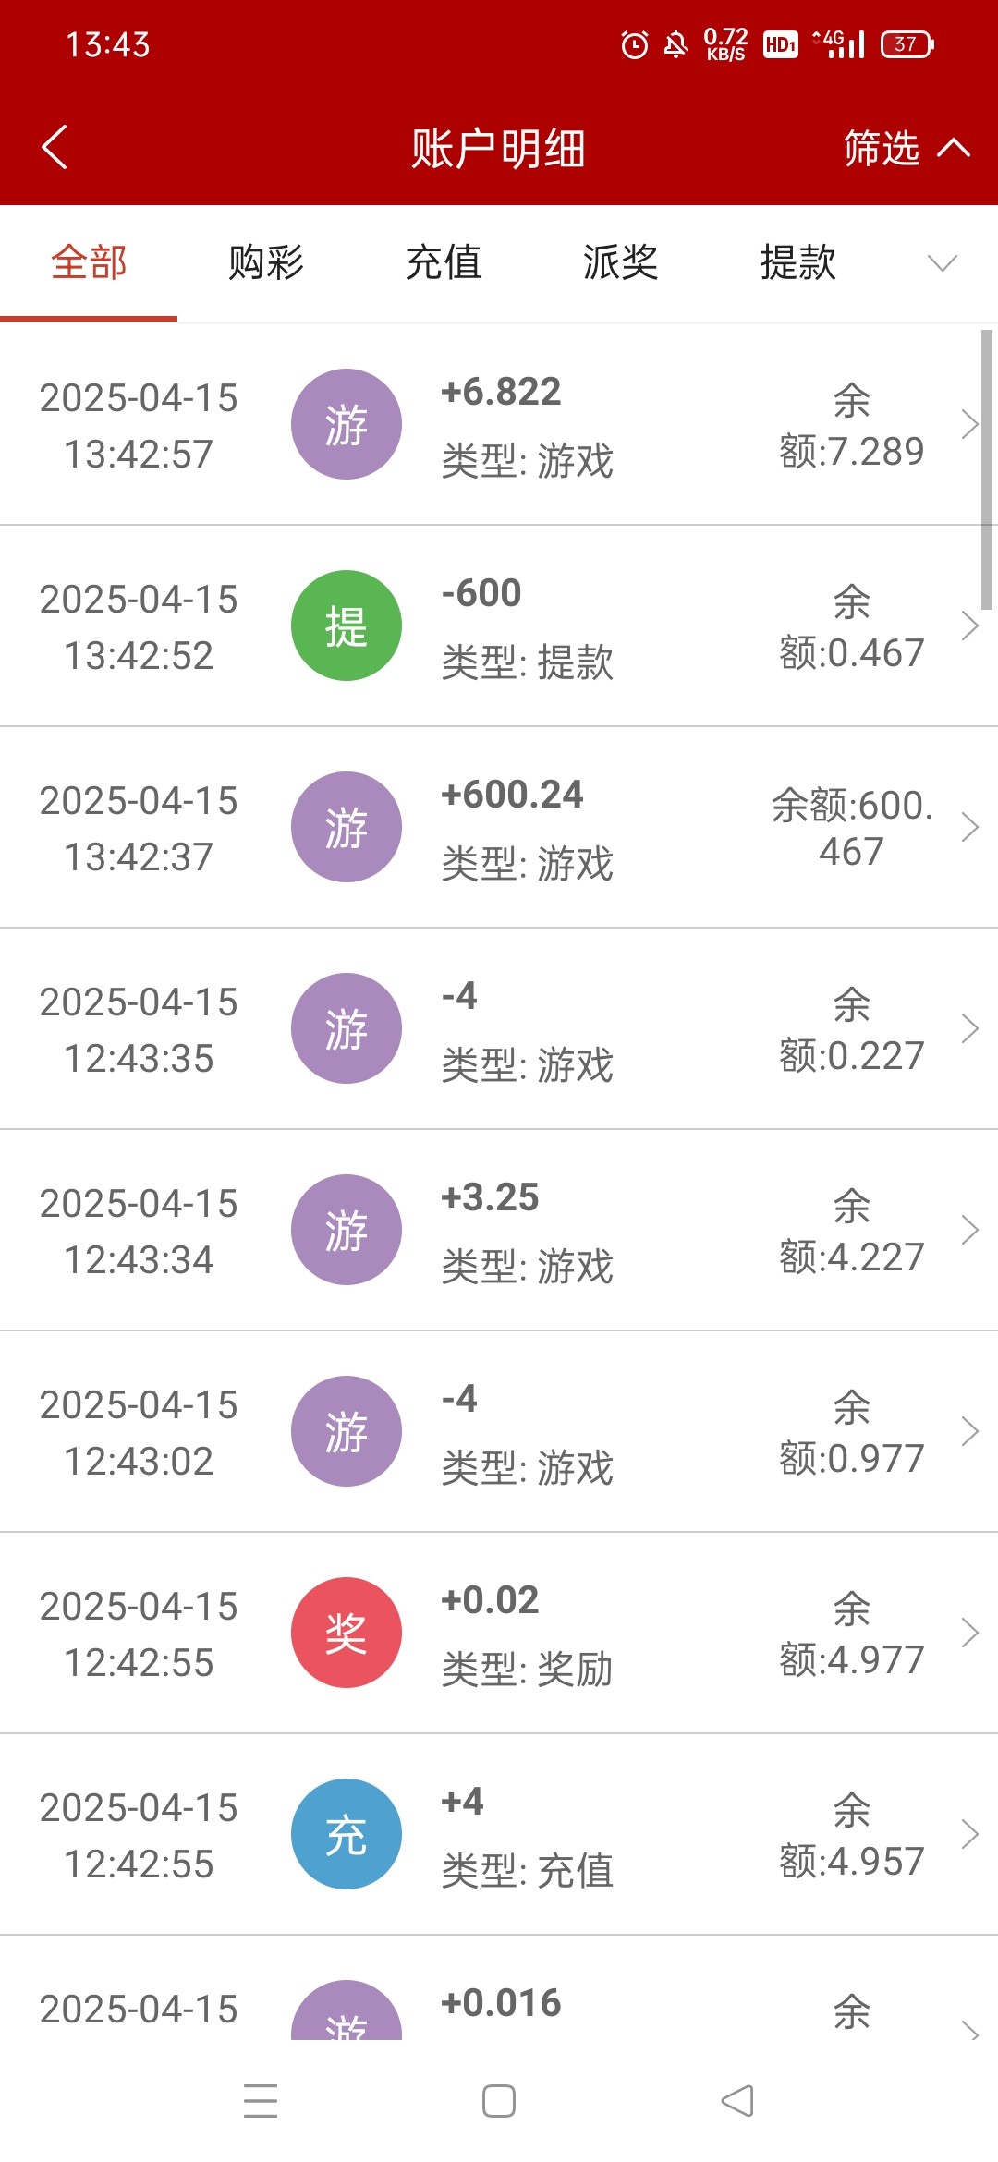The width and height of the screenshot is (998, 2162).
Task: Tap the blue 充 recharge icon
Action: coord(346,1834)
